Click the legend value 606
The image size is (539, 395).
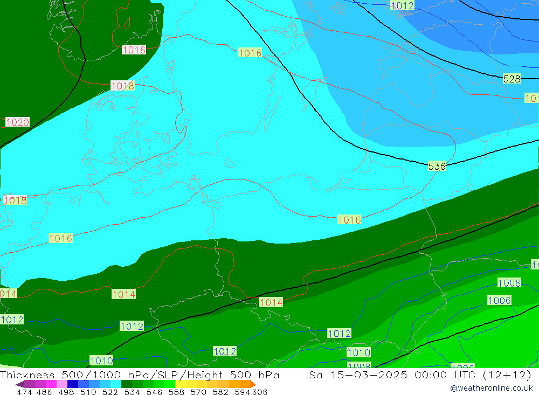coord(260,392)
